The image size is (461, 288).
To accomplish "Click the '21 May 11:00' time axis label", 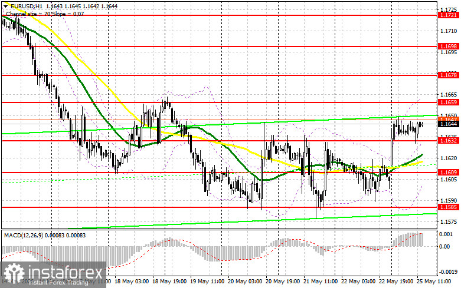I will coord(321,282).
